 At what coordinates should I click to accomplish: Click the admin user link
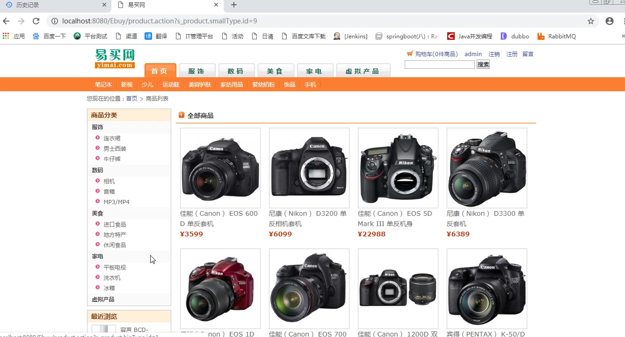point(473,54)
